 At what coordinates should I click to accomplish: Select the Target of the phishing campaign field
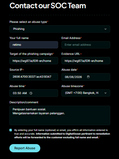tap(34, 61)
